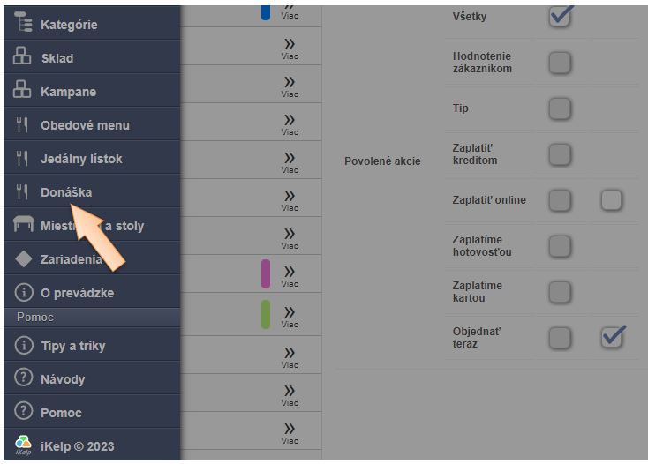This screenshot has width=648, height=464.
Task: Expand Viac next to the green tag
Action: coord(290,315)
